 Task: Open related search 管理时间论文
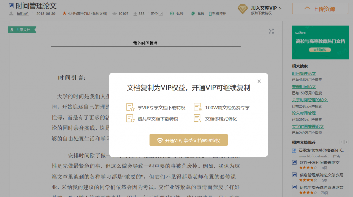pyautogui.click(x=304, y=87)
